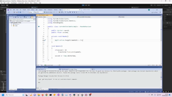The image size is (172, 97).
Task: Open the class navigation dropdown
Action: pyautogui.click(x=98, y=17)
